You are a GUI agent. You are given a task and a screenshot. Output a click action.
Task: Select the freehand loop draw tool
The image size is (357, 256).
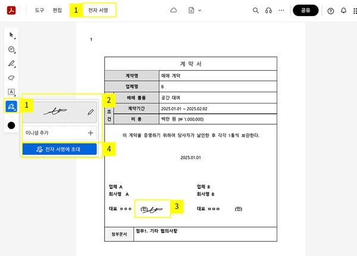coord(11,77)
